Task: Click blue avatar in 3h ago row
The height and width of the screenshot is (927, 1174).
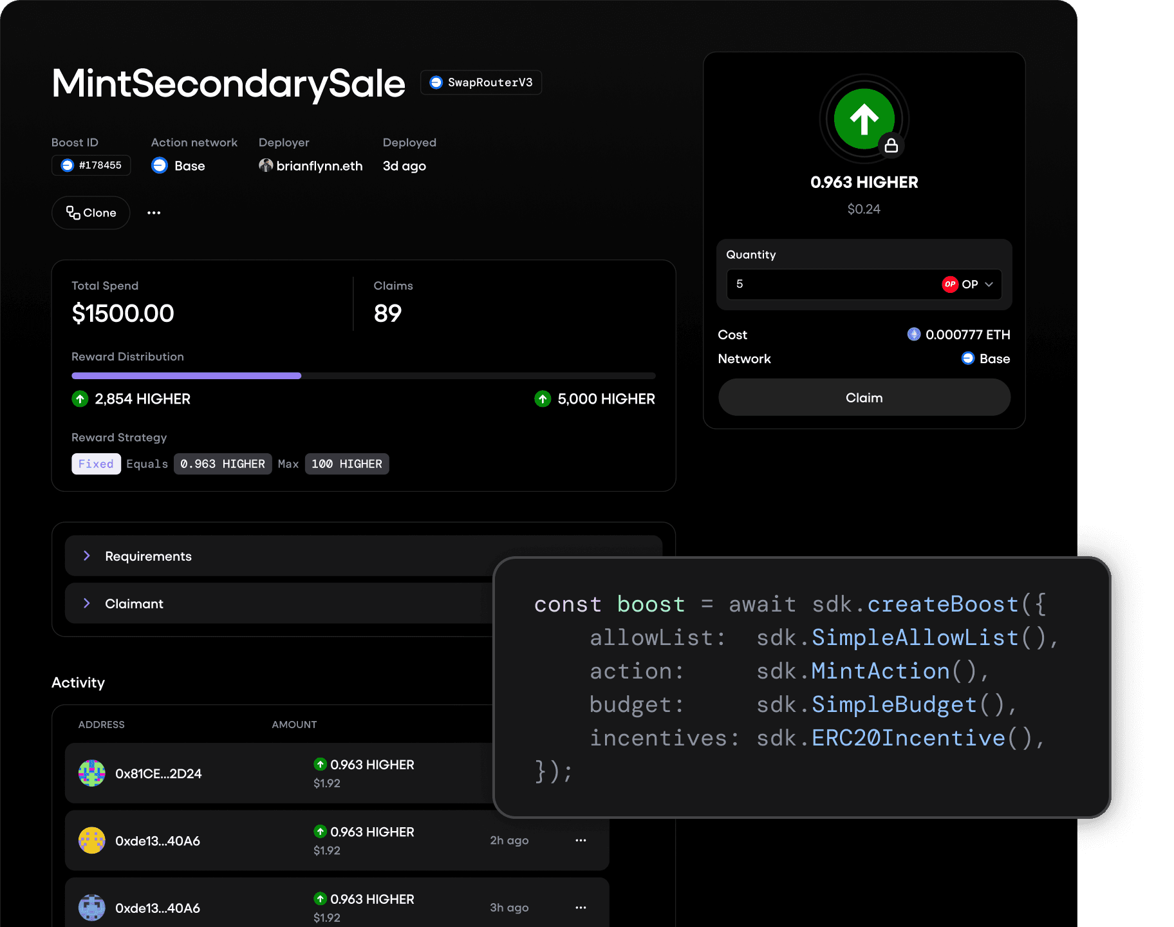Action: [92, 908]
